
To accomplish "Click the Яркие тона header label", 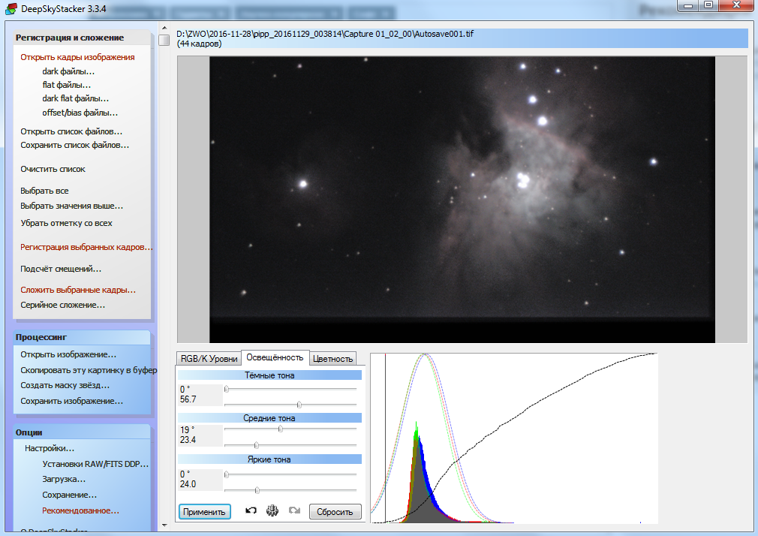I will click(269, 459).
